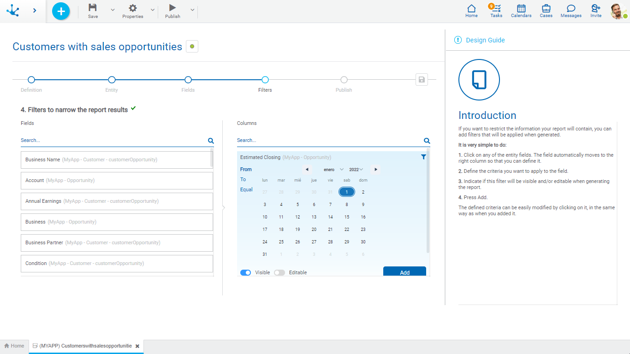Open the year dropdown showing 2022
Screen dimensions: 630x354
tap(356, 170)
